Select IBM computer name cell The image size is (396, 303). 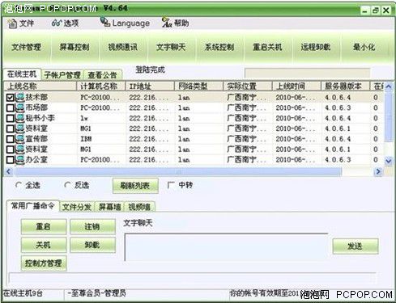[86, 139]
